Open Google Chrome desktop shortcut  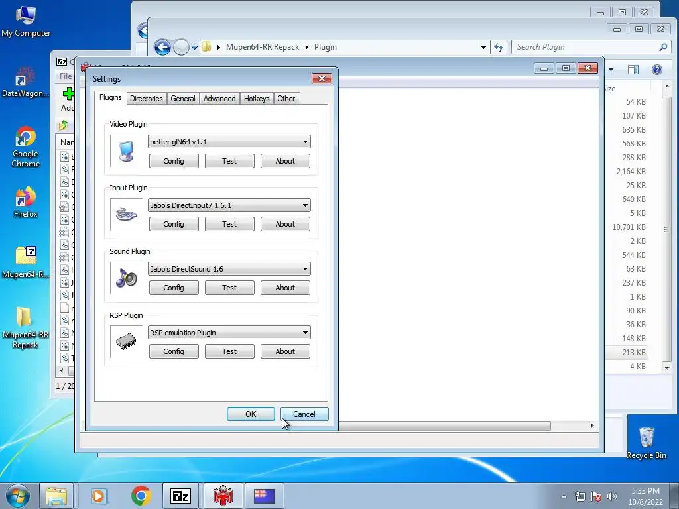(26, 147)
